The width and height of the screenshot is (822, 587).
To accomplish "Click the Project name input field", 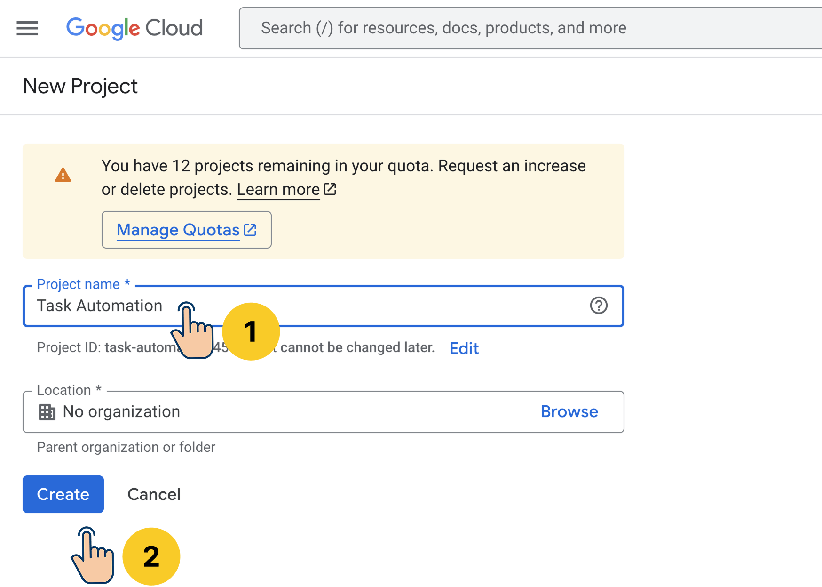I will tap(324, 306).
